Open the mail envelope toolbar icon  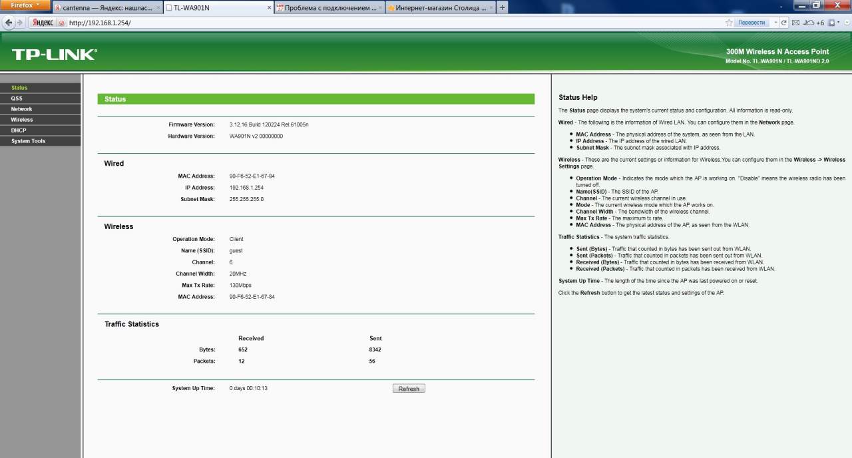coord(795,23)
